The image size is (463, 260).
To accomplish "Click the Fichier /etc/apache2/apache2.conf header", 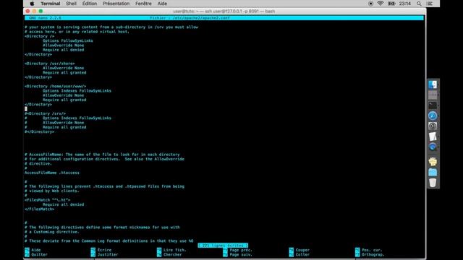I will coord(190,18).
